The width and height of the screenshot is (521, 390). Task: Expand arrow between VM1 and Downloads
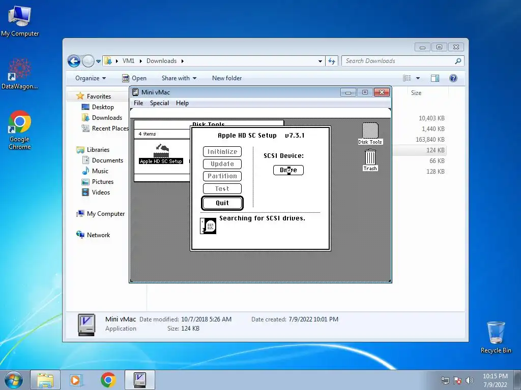click(x=140, y=61)
